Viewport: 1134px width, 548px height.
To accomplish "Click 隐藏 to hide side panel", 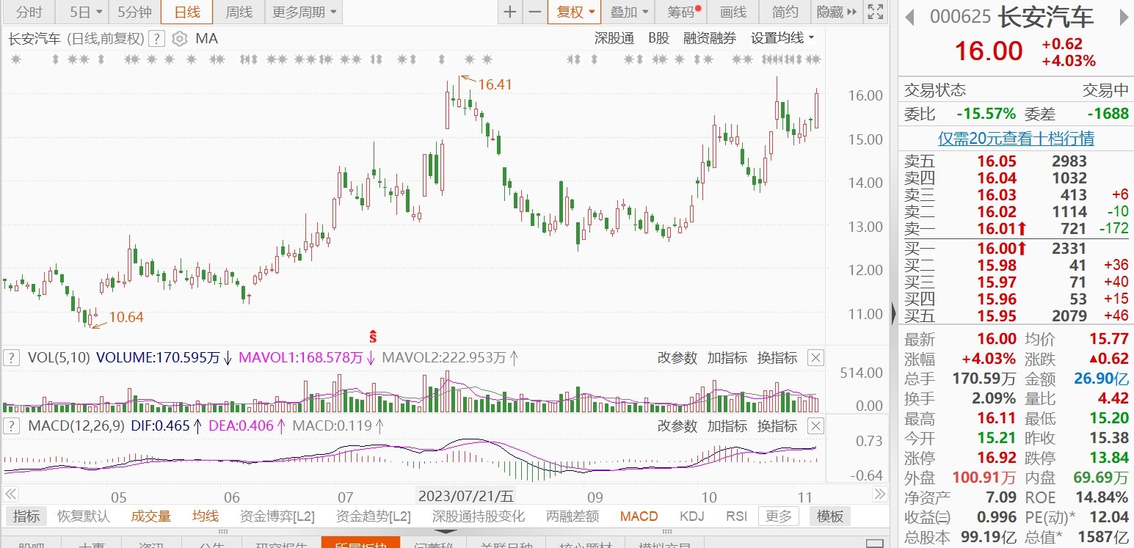I will tap(836, 12).
